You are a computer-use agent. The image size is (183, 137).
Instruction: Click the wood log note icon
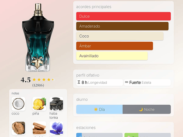18,128
